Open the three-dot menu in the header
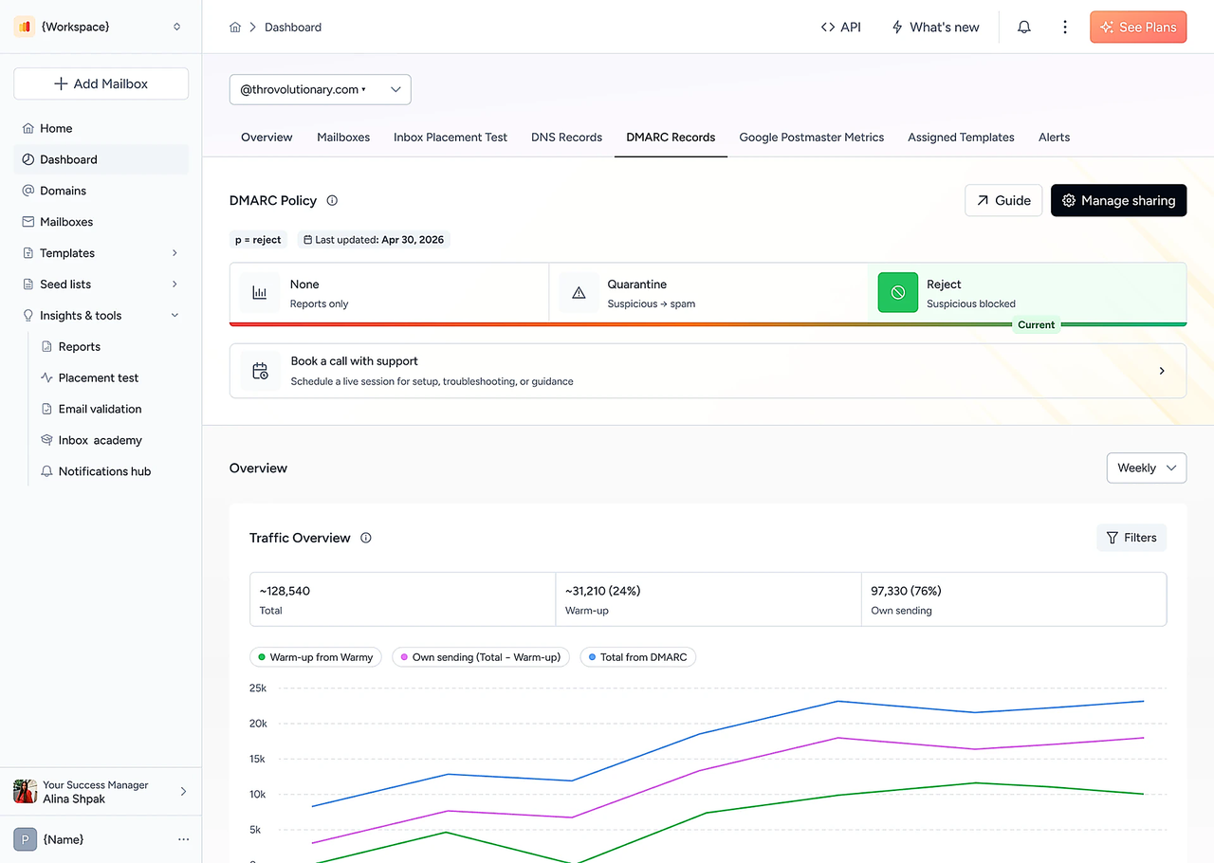This screenshot has height=863, width=1214. (1065, 28)
